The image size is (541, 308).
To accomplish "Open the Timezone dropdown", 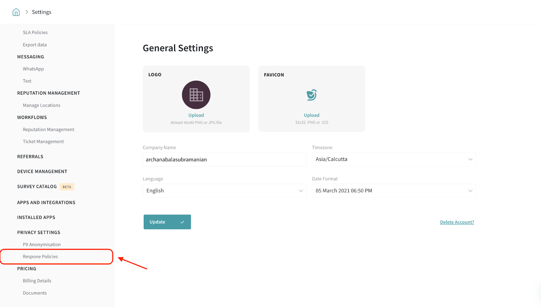I will pyautogui.click(x=393, y=159).
